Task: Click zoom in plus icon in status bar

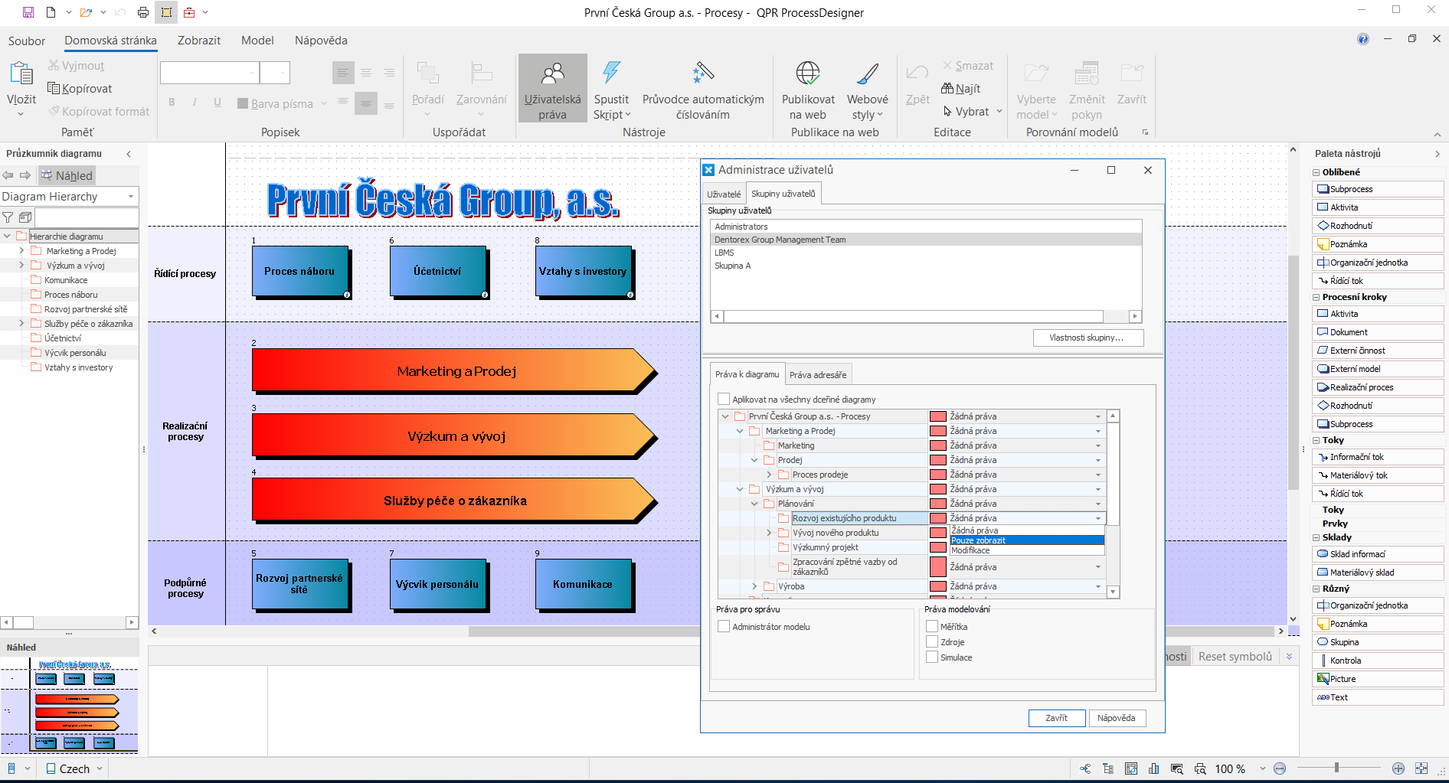Action: point(1398,768)
